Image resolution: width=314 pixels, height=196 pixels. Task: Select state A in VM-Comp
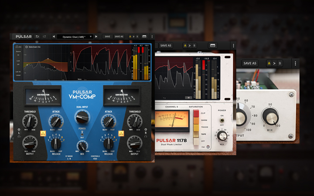pos(130,37)
